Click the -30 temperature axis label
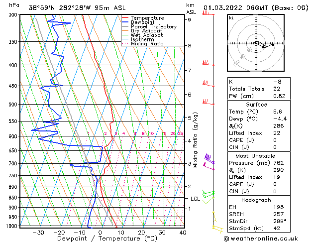The height and width of the screenshot is (242, 313). point(38,233)
